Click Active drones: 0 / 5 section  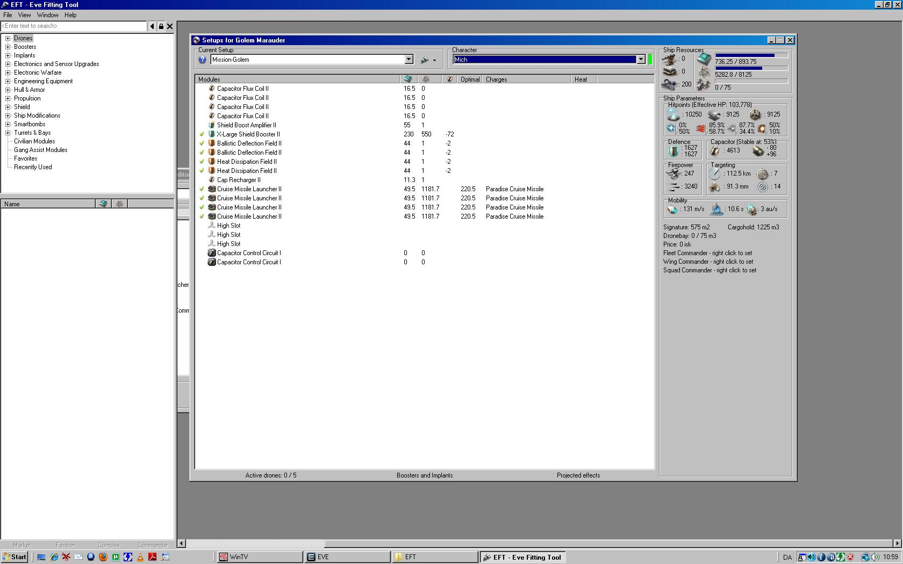pos(271,475)
